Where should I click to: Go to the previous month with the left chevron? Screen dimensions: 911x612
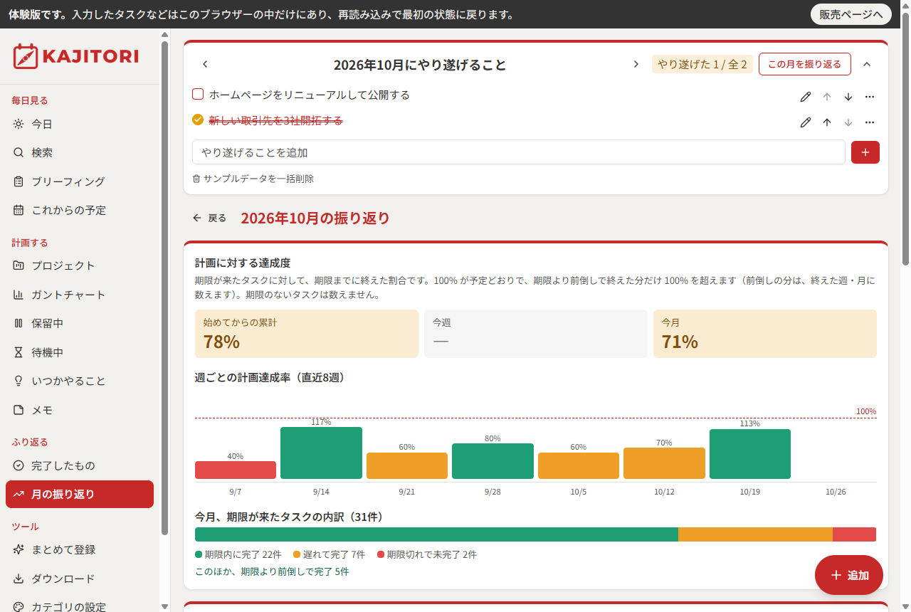point(205,64)
